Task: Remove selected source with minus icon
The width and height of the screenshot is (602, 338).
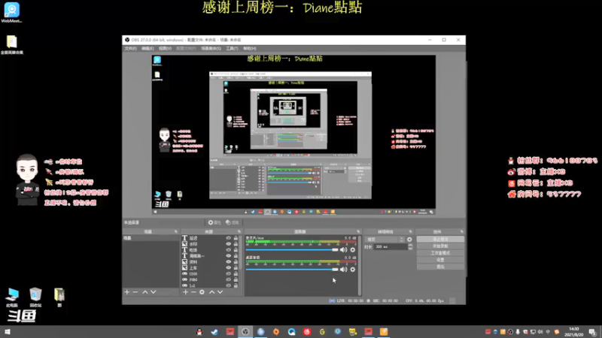Action: [x=193, y=292]
